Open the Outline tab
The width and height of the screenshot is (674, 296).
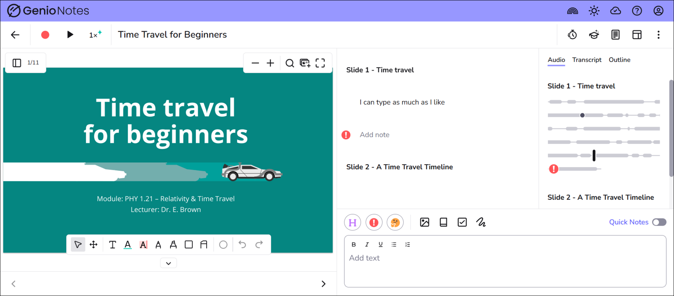pyautogui.click(x=619, y=60)
